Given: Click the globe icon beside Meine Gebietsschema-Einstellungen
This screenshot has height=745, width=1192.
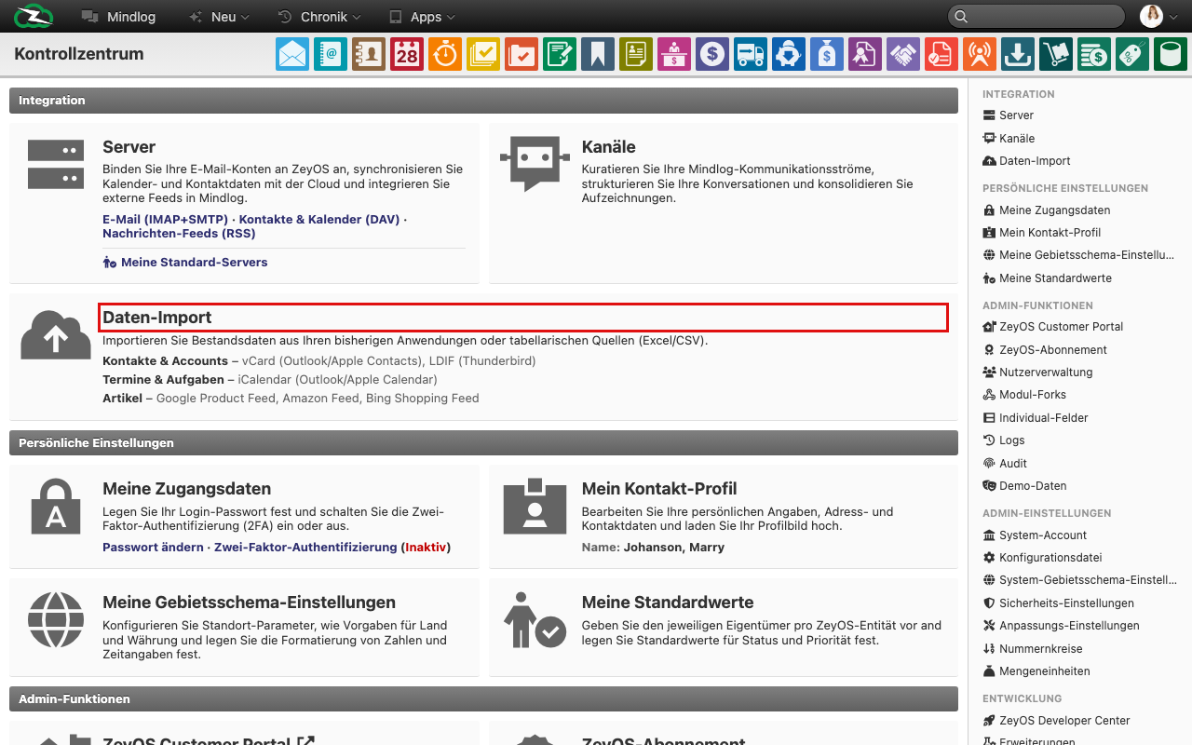Looking at the screenshot, I should 56,620.
